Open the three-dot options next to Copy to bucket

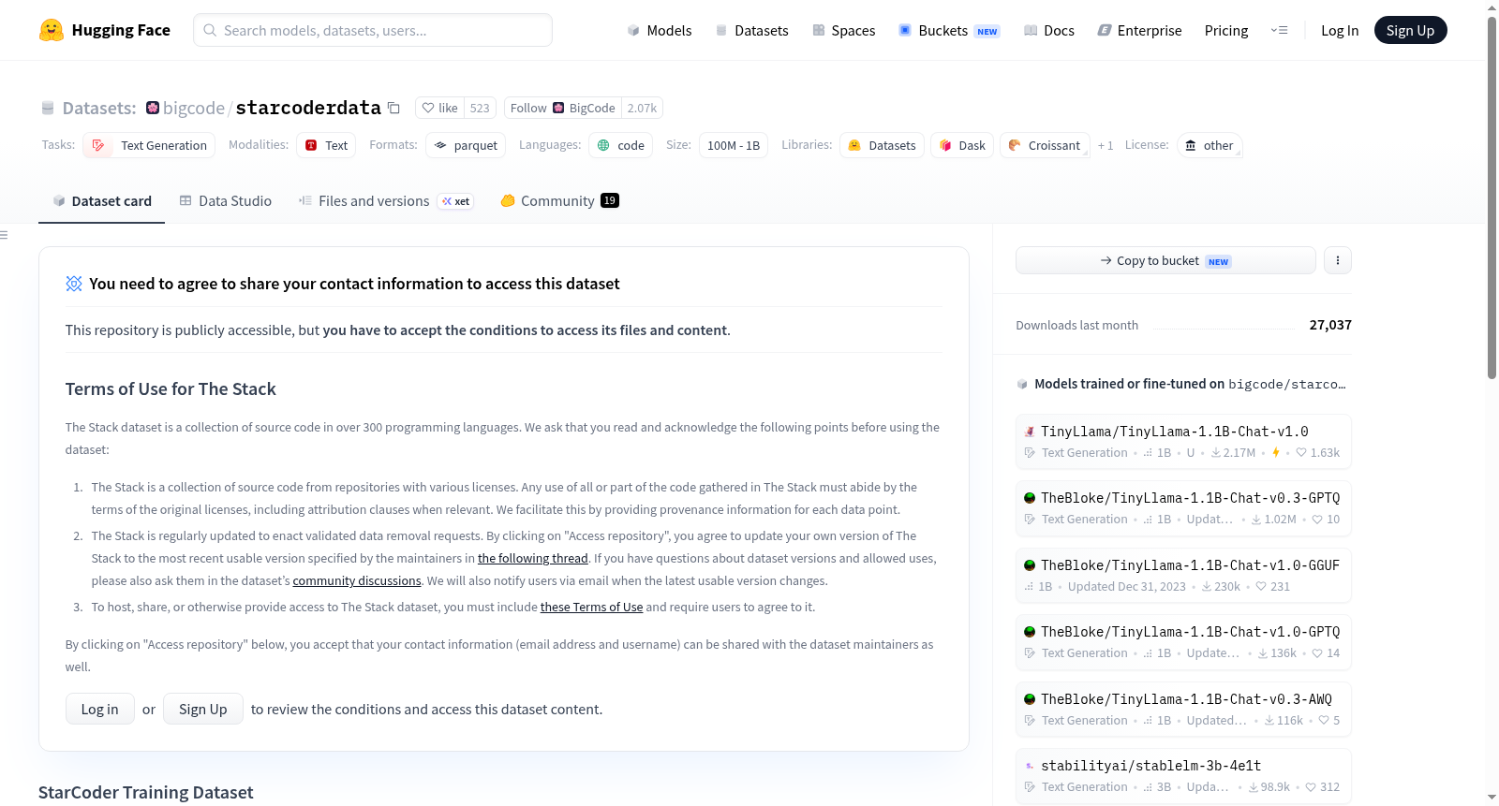coord(1338,260)
